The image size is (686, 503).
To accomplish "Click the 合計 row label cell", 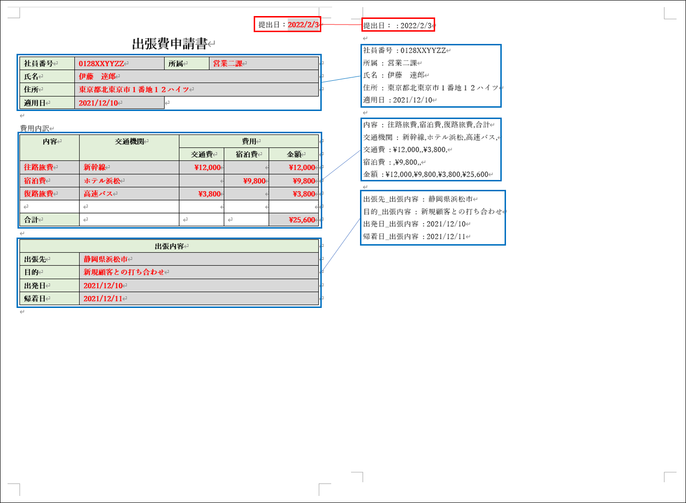I will coord(50,220).
